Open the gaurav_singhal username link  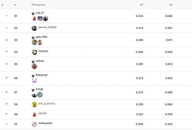click(47, 27)
